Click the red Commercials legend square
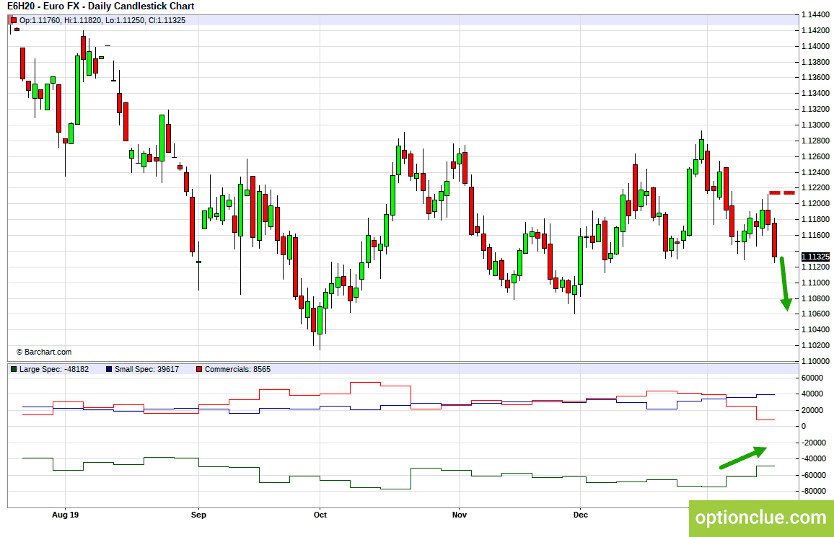834x537 pixels. [x=199, y=369]
